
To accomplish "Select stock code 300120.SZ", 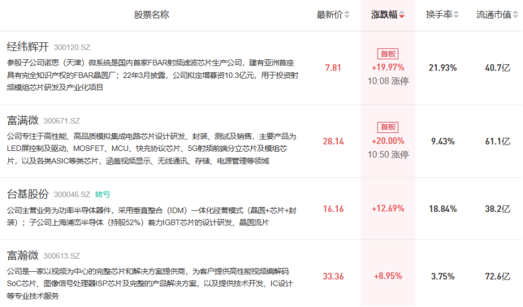I will click(72, 47).
